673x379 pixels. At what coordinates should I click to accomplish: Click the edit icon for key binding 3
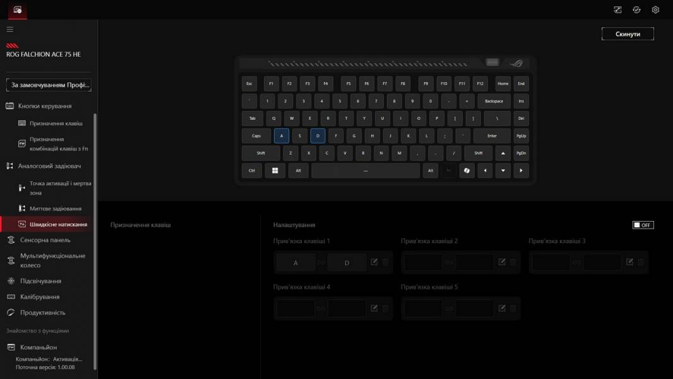(629, 262)
